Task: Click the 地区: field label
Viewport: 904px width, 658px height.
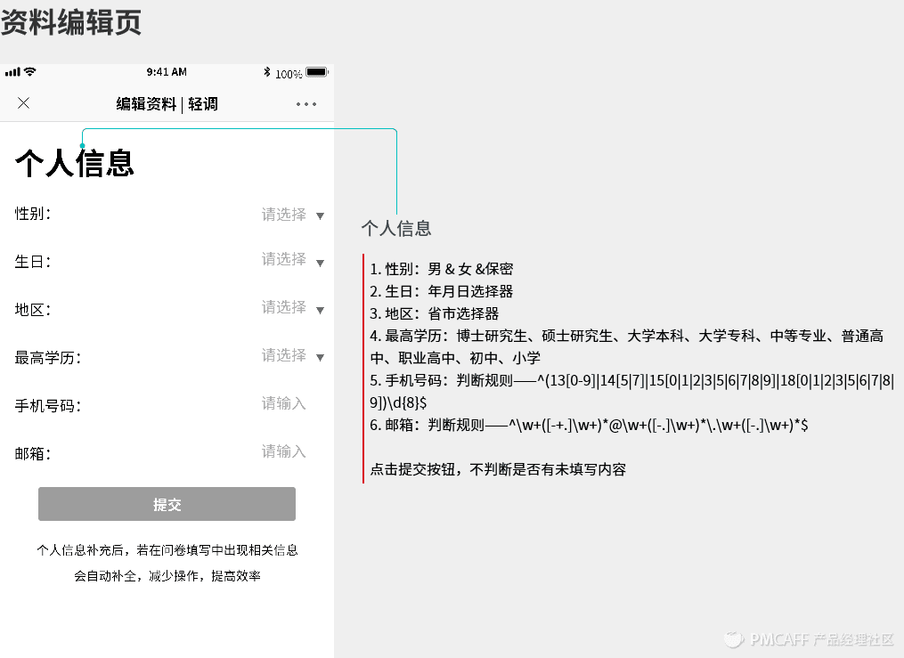Action: click(33, 310)
